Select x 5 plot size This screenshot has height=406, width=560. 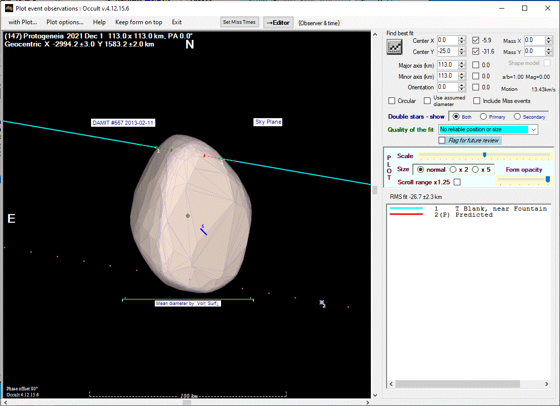[x=476, y=170]
